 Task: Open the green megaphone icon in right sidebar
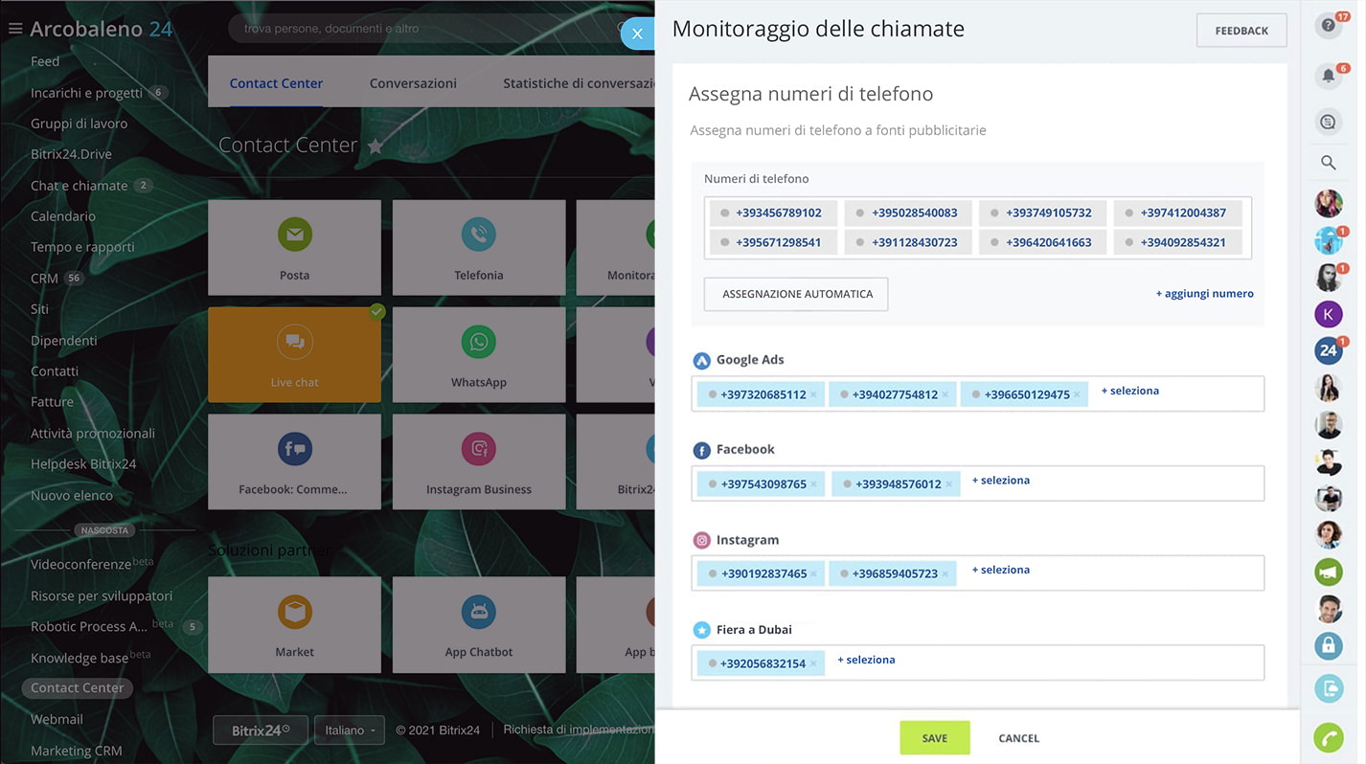pos(1328,572)
